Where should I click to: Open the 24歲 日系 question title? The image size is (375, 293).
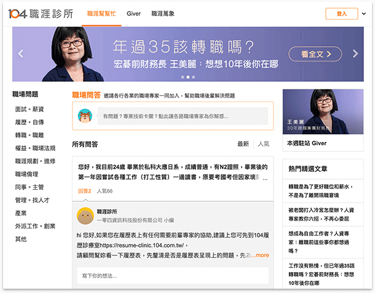(173, 172)
